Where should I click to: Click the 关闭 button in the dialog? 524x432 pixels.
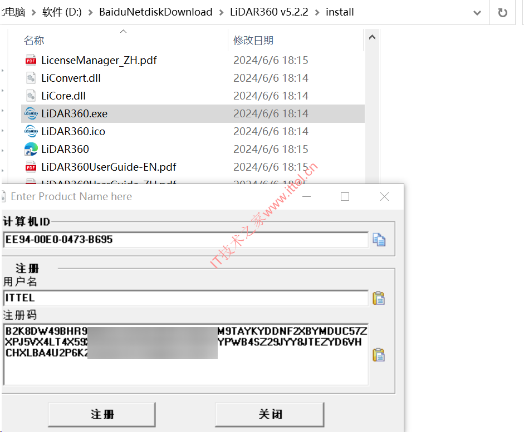pyautogui.click(x=270, y=414)
